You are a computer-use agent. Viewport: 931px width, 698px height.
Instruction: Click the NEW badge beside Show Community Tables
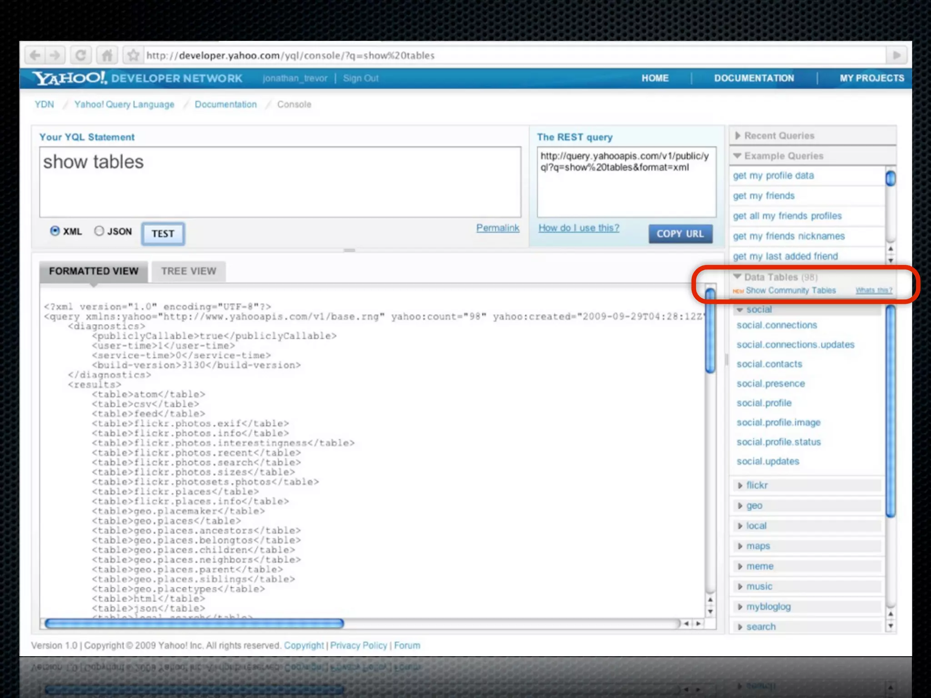(x=738, y=291)
